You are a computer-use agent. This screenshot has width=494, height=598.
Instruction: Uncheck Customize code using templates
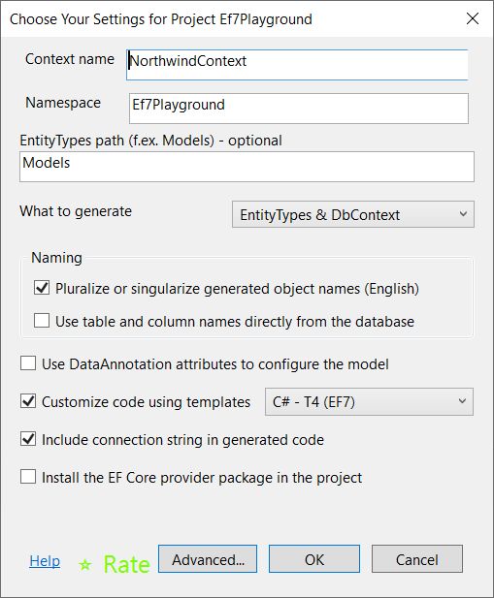[x=28, y=401]
